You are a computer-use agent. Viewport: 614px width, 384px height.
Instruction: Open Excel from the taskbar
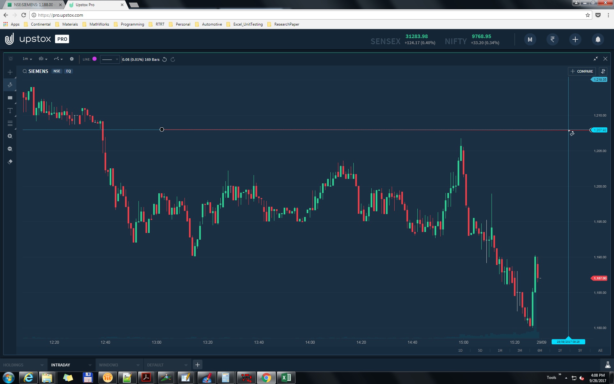coord(286,378)
